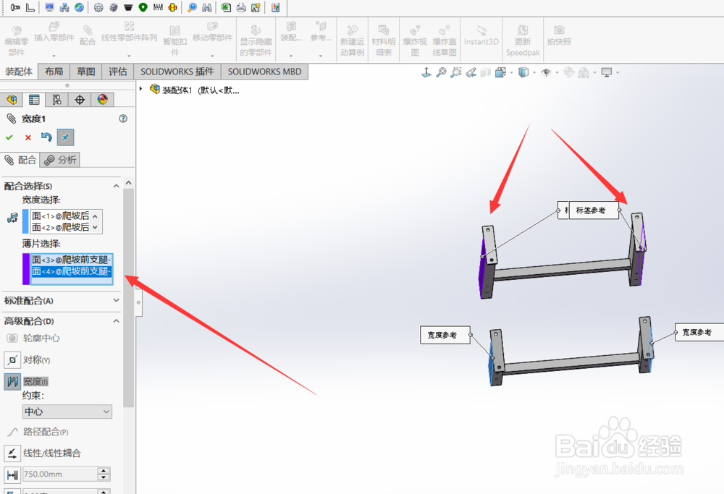Accept the mate with green checkmark
Screen dimensions: 724x494
click(9, 137)
